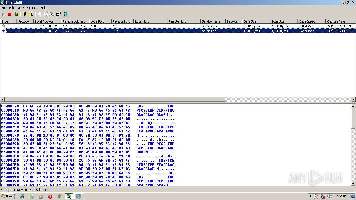Click the volume speaker tray icon
This screenshot has width=356, height=200.
330,196
